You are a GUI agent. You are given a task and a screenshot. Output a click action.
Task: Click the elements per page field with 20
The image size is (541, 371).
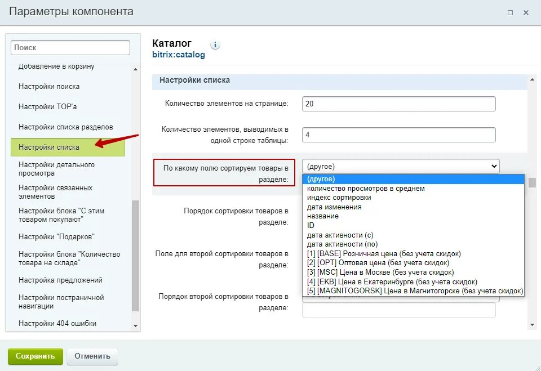click(x=399, y=104)
